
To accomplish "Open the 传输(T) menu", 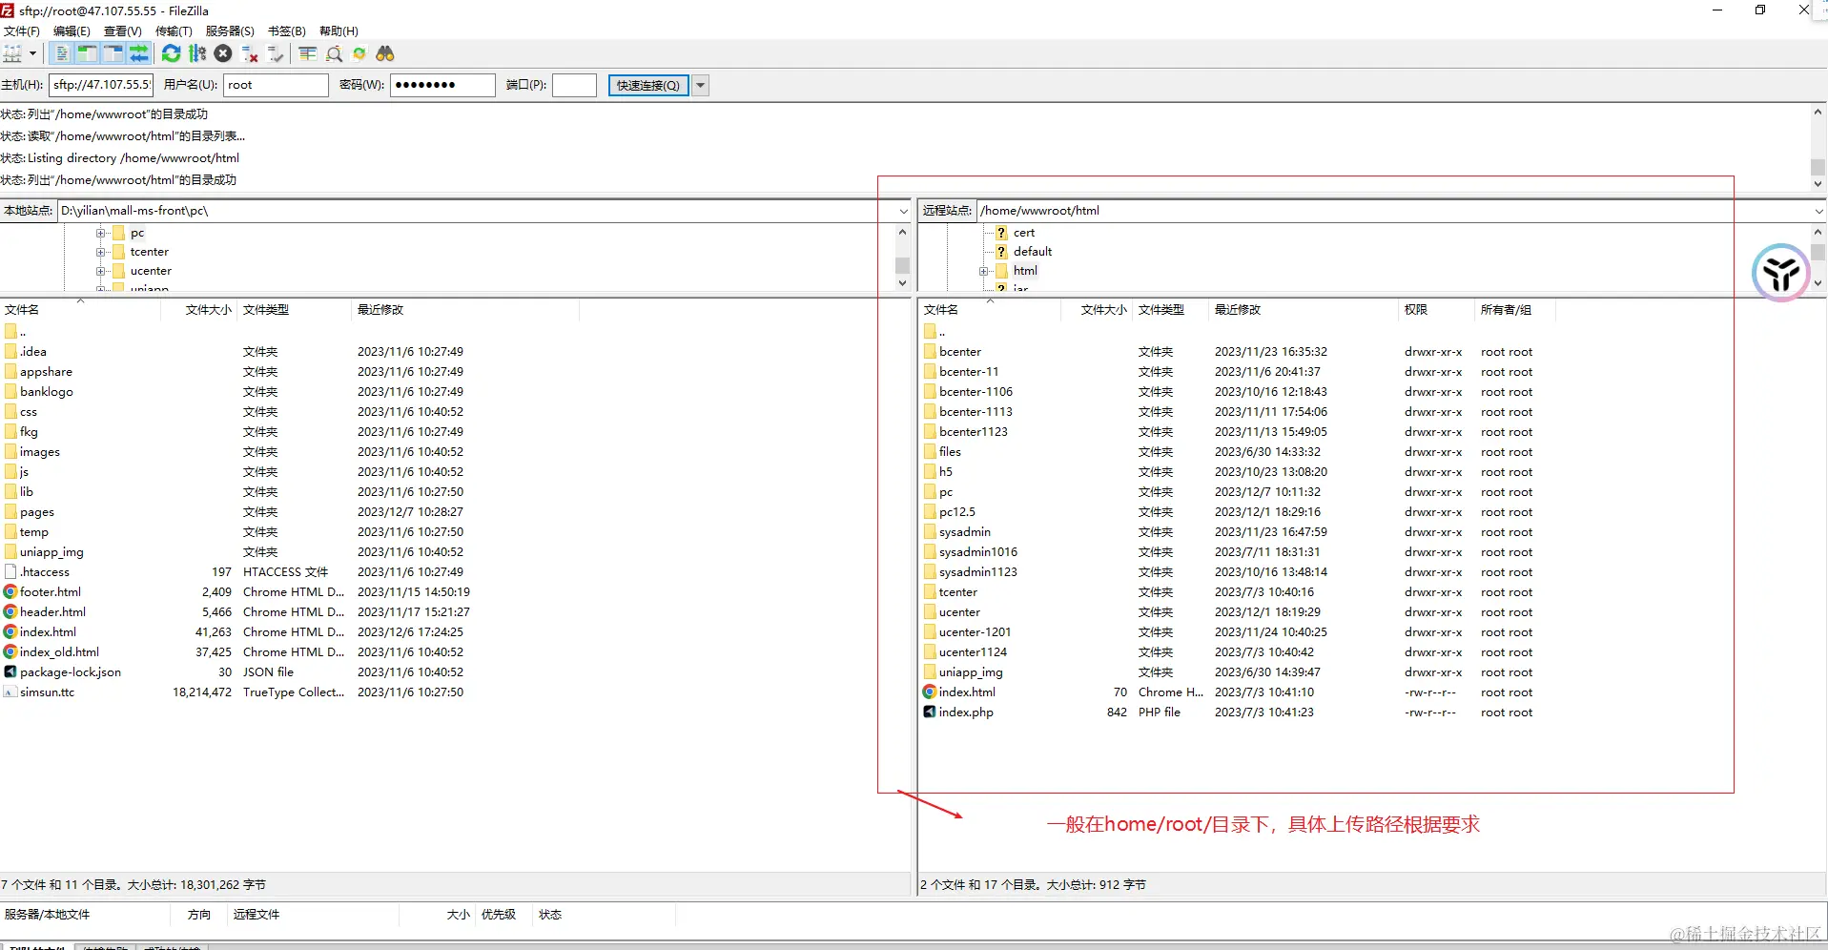I will (x=174, y=31).
